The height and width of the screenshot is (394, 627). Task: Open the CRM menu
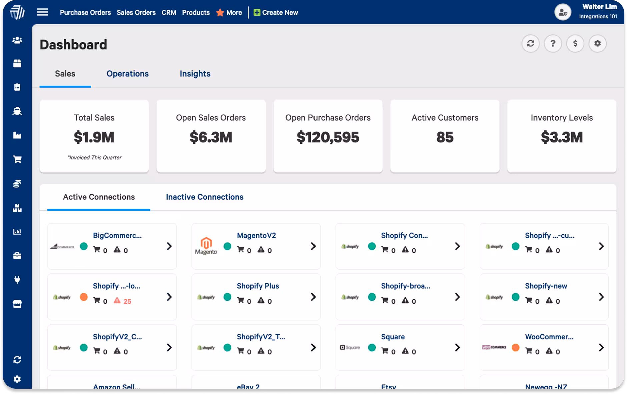(x=169, y=13)
